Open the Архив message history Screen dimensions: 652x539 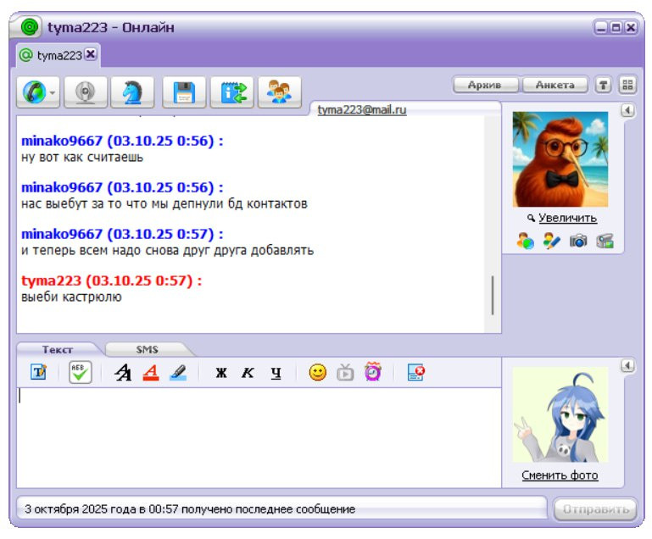click(x=485, y=85)
